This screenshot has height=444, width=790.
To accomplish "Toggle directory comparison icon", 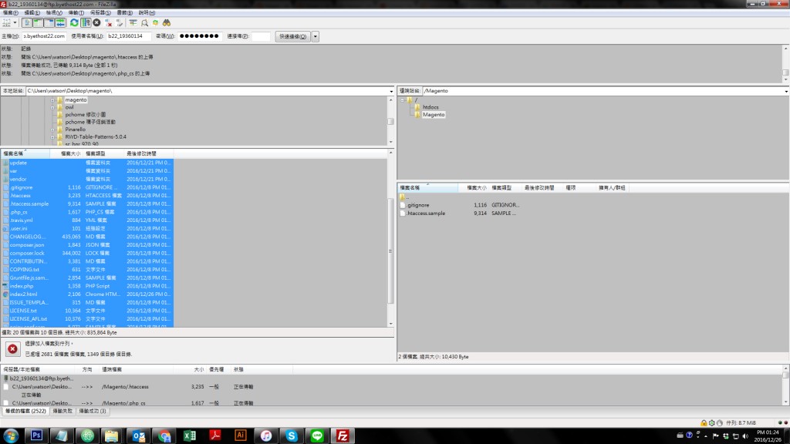I will click(x=144, y=22).
